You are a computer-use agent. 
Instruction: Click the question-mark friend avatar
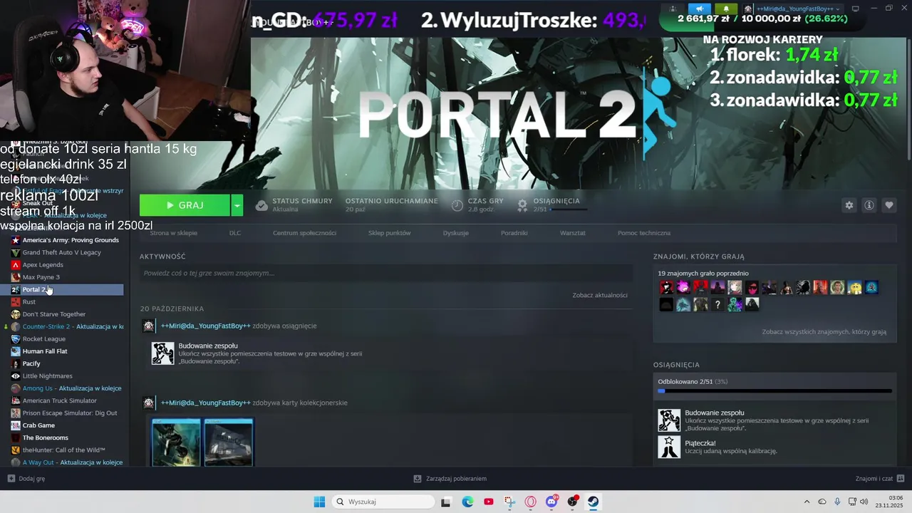(717, 305)
